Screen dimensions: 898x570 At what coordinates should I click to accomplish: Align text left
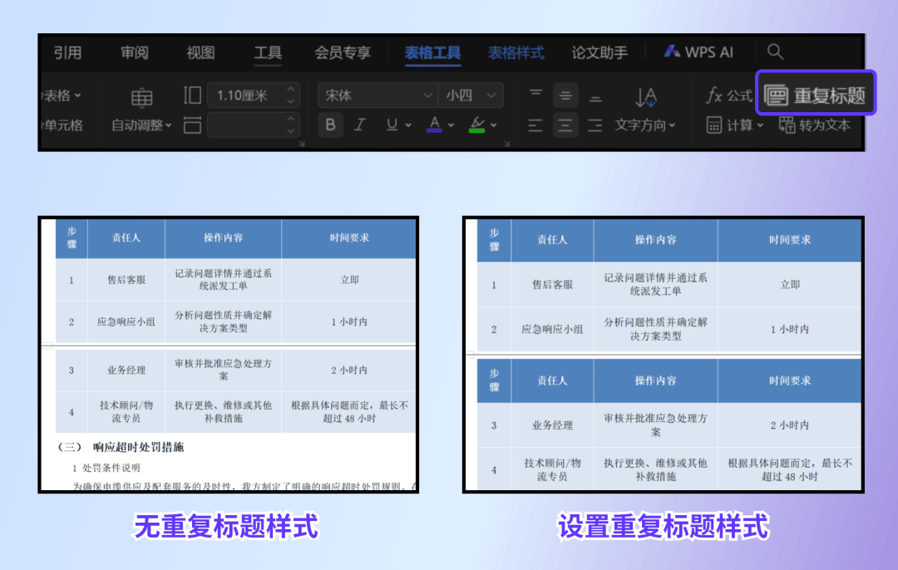point(535,125)
